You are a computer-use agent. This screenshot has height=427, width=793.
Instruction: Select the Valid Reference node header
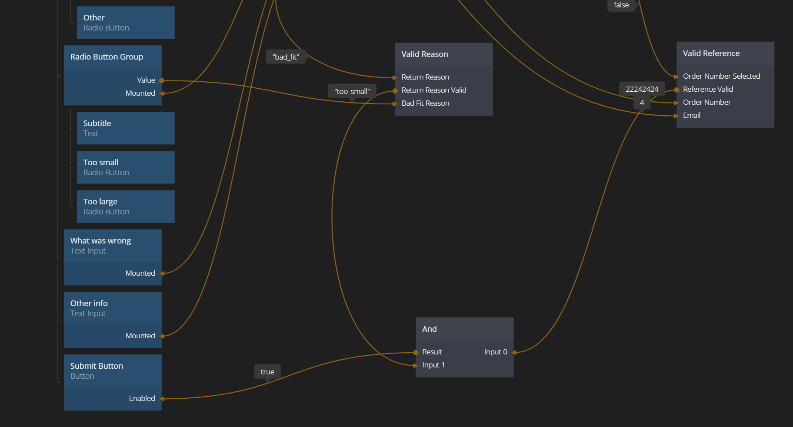point(725,53)
